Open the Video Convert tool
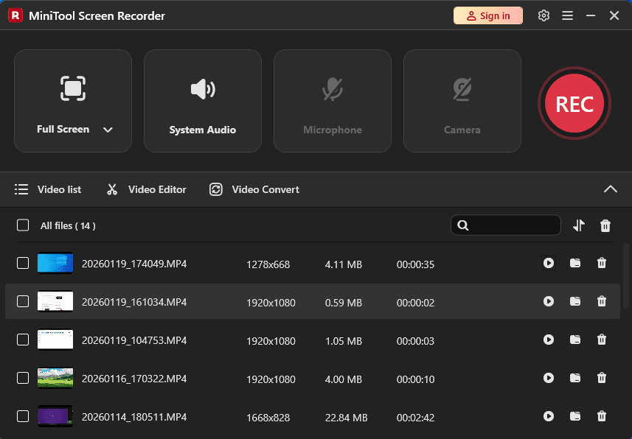The image size is (632, 439). [x=254, y=189]
